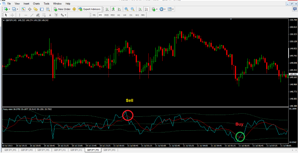Open the Profiles icon
Viewport: 298px width, 153px height.
tap(14, 9)
